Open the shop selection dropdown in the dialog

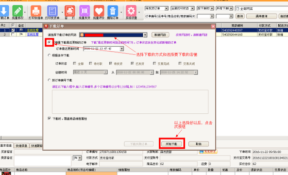click(x=145, y=35)
